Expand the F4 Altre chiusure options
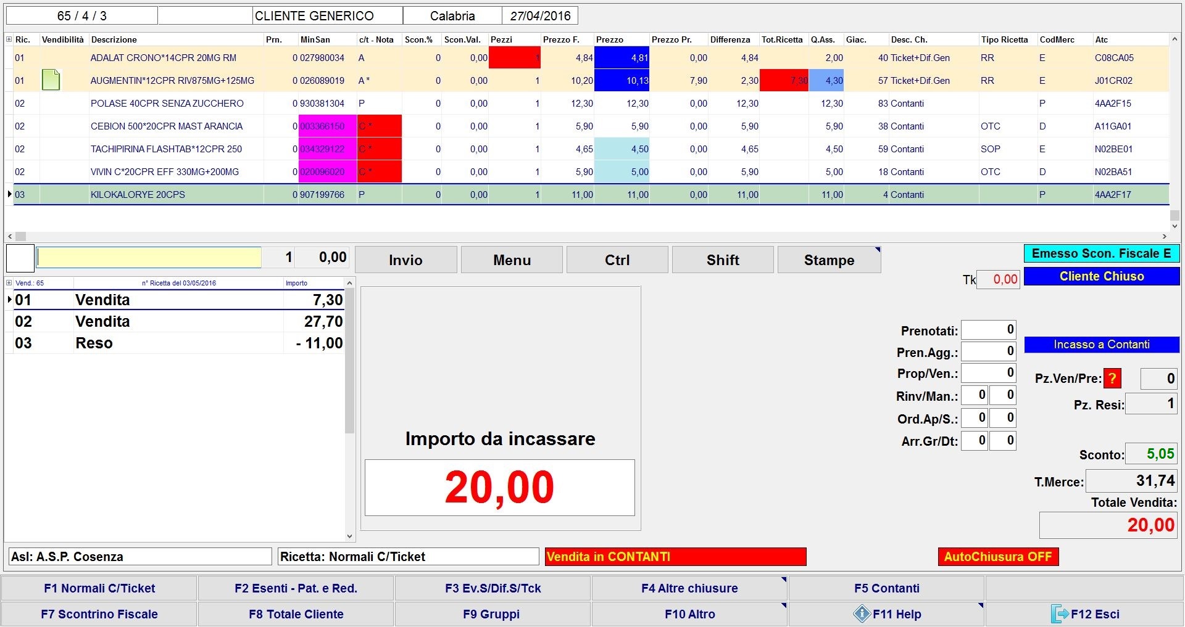 pos(783,580)
